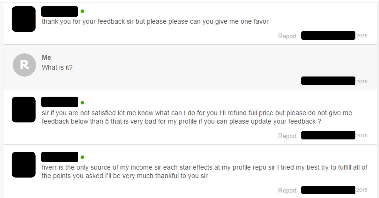Click green online dot above the last message
Viewport: 379px width, 198px height.
click(82, 157)
